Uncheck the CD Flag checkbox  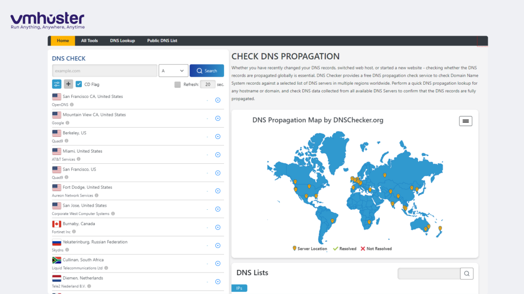coord(79,84)
